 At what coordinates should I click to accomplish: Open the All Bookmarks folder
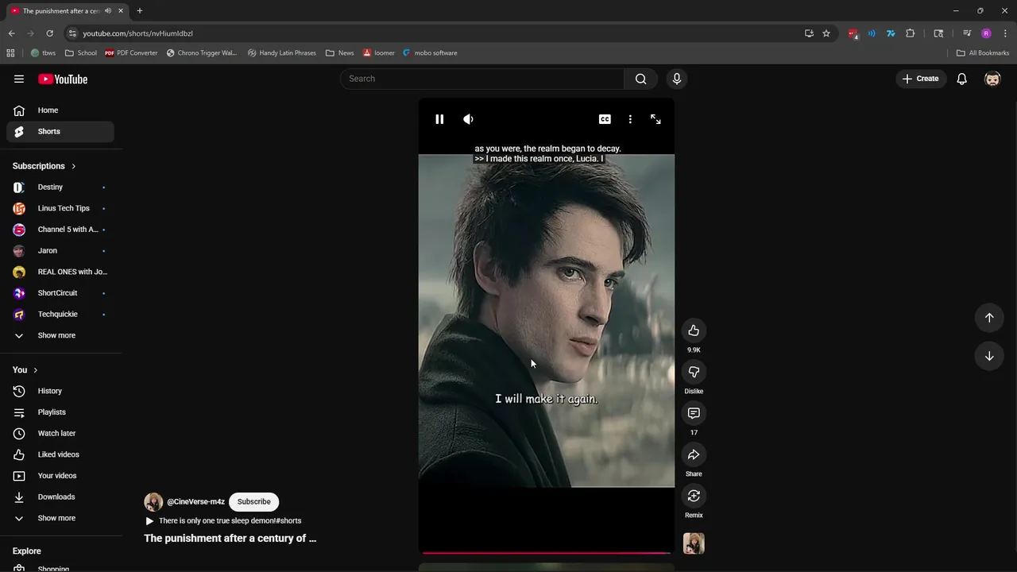point(983,53)
